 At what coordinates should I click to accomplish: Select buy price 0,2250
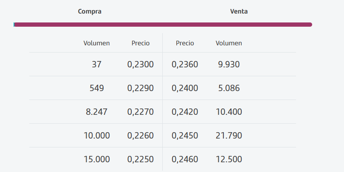click(141, 160)
